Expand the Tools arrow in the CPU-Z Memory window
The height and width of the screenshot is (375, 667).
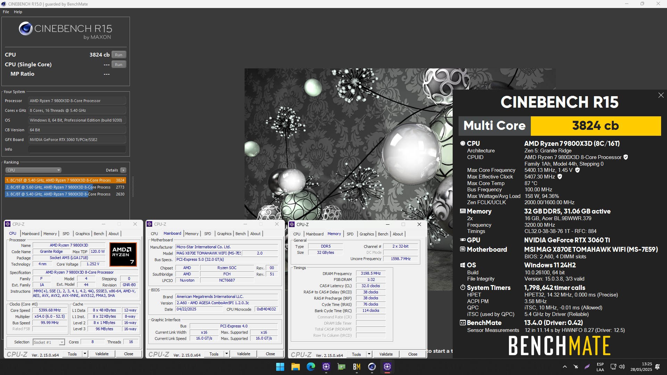tap(369, 354)
